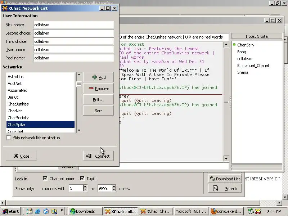The height and width of the screenshot is (216, 288).
Task: Select Bonq in the user list
Action: [242, 52]
